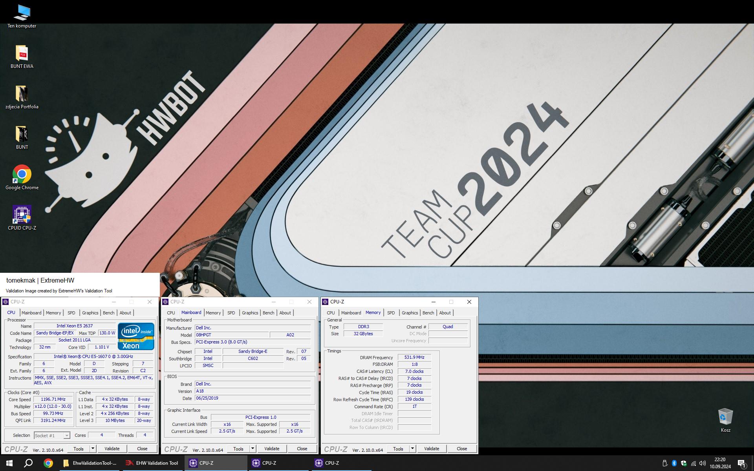
Task: Select Bench tab in CPU window
Action: 108,313
